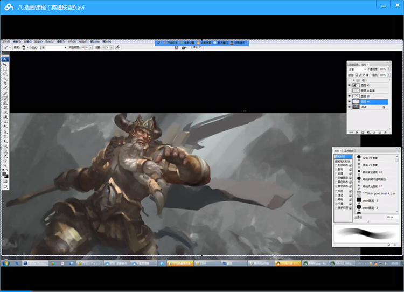Image resolution: width=404 pixels, height=292 pixels.
Task: Select the Zoom magnifier tool
Action: [5, 165]
